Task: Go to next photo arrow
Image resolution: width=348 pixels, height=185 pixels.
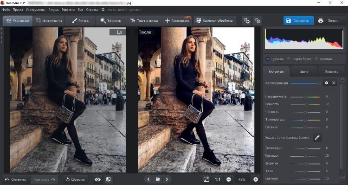Action: [167, 179]
